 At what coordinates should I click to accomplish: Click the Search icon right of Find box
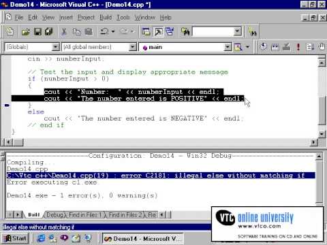[253, 32]
